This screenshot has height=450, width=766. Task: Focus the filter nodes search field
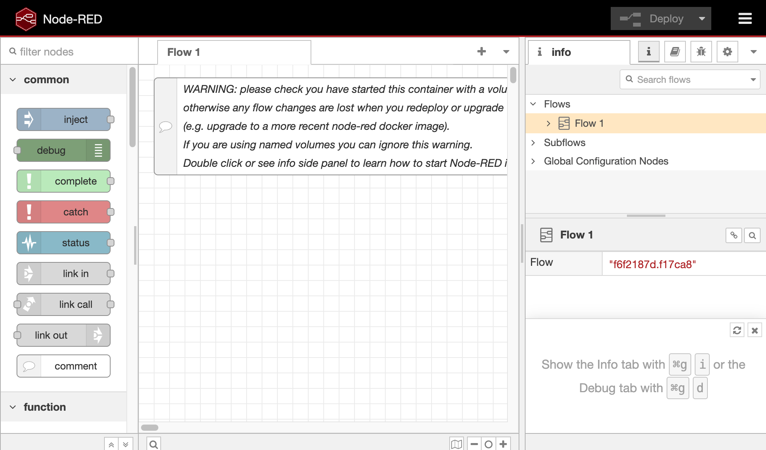[x=69, y=52]
